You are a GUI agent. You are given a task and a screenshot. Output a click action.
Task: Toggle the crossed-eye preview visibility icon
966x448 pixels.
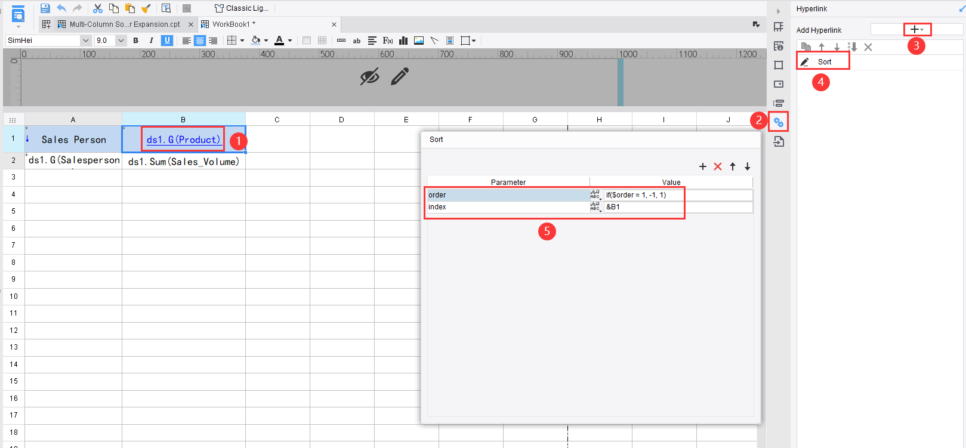370,76
